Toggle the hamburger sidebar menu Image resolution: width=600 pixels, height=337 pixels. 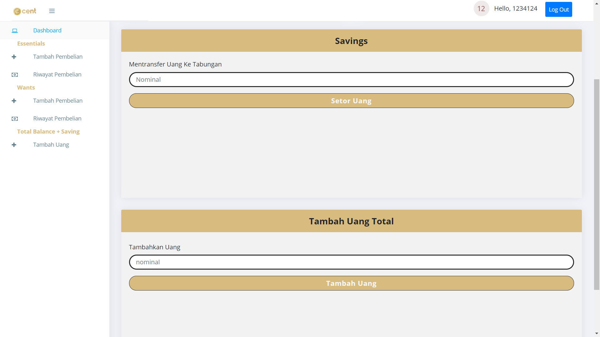(x=52, y=11)
